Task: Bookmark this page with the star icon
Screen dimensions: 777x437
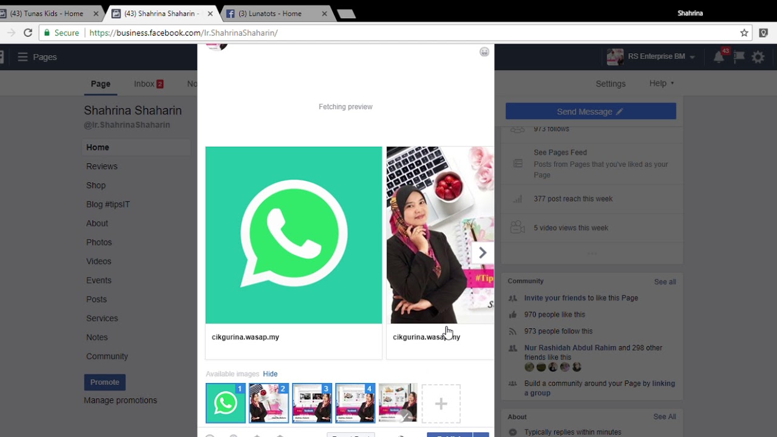Action: click(744, 33)
